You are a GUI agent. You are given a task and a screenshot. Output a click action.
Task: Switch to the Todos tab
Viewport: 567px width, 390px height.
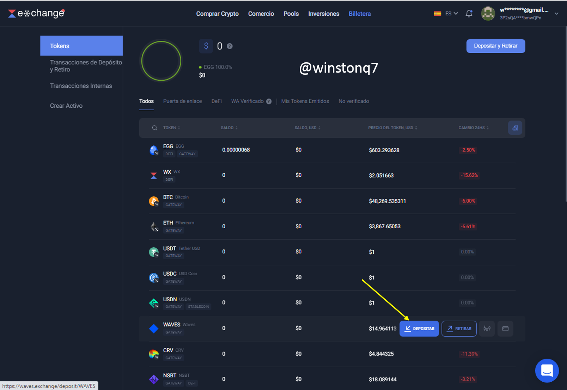(x=146, y=102)
